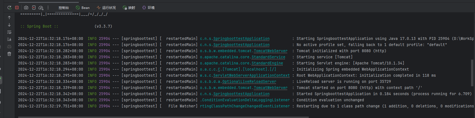Click the profiler gauge icon
The image size is (475, 118).
41,8
